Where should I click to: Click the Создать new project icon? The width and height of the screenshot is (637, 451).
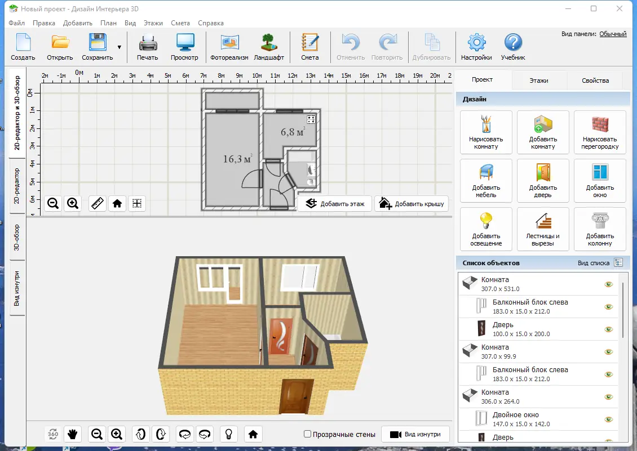pos(23,47)
